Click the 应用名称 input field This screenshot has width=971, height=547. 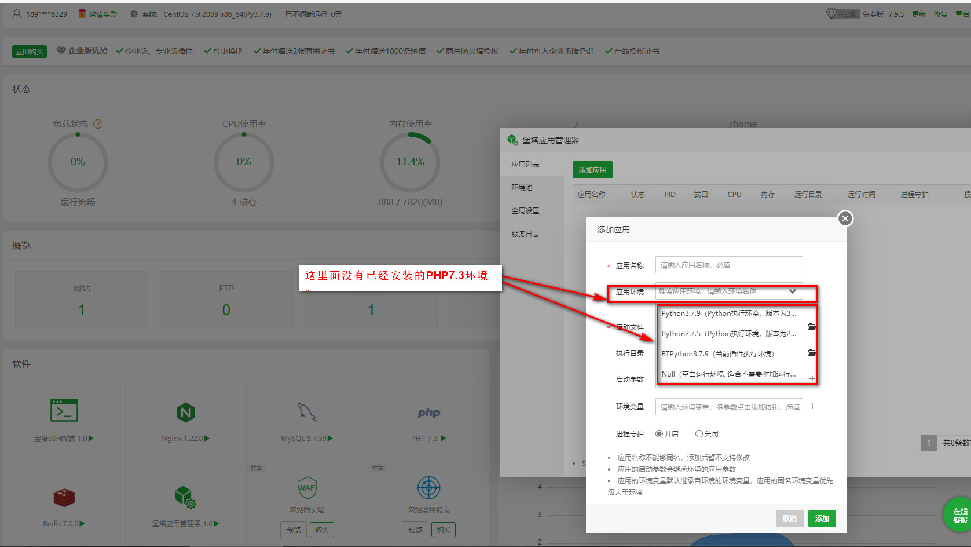click(729, 265)
